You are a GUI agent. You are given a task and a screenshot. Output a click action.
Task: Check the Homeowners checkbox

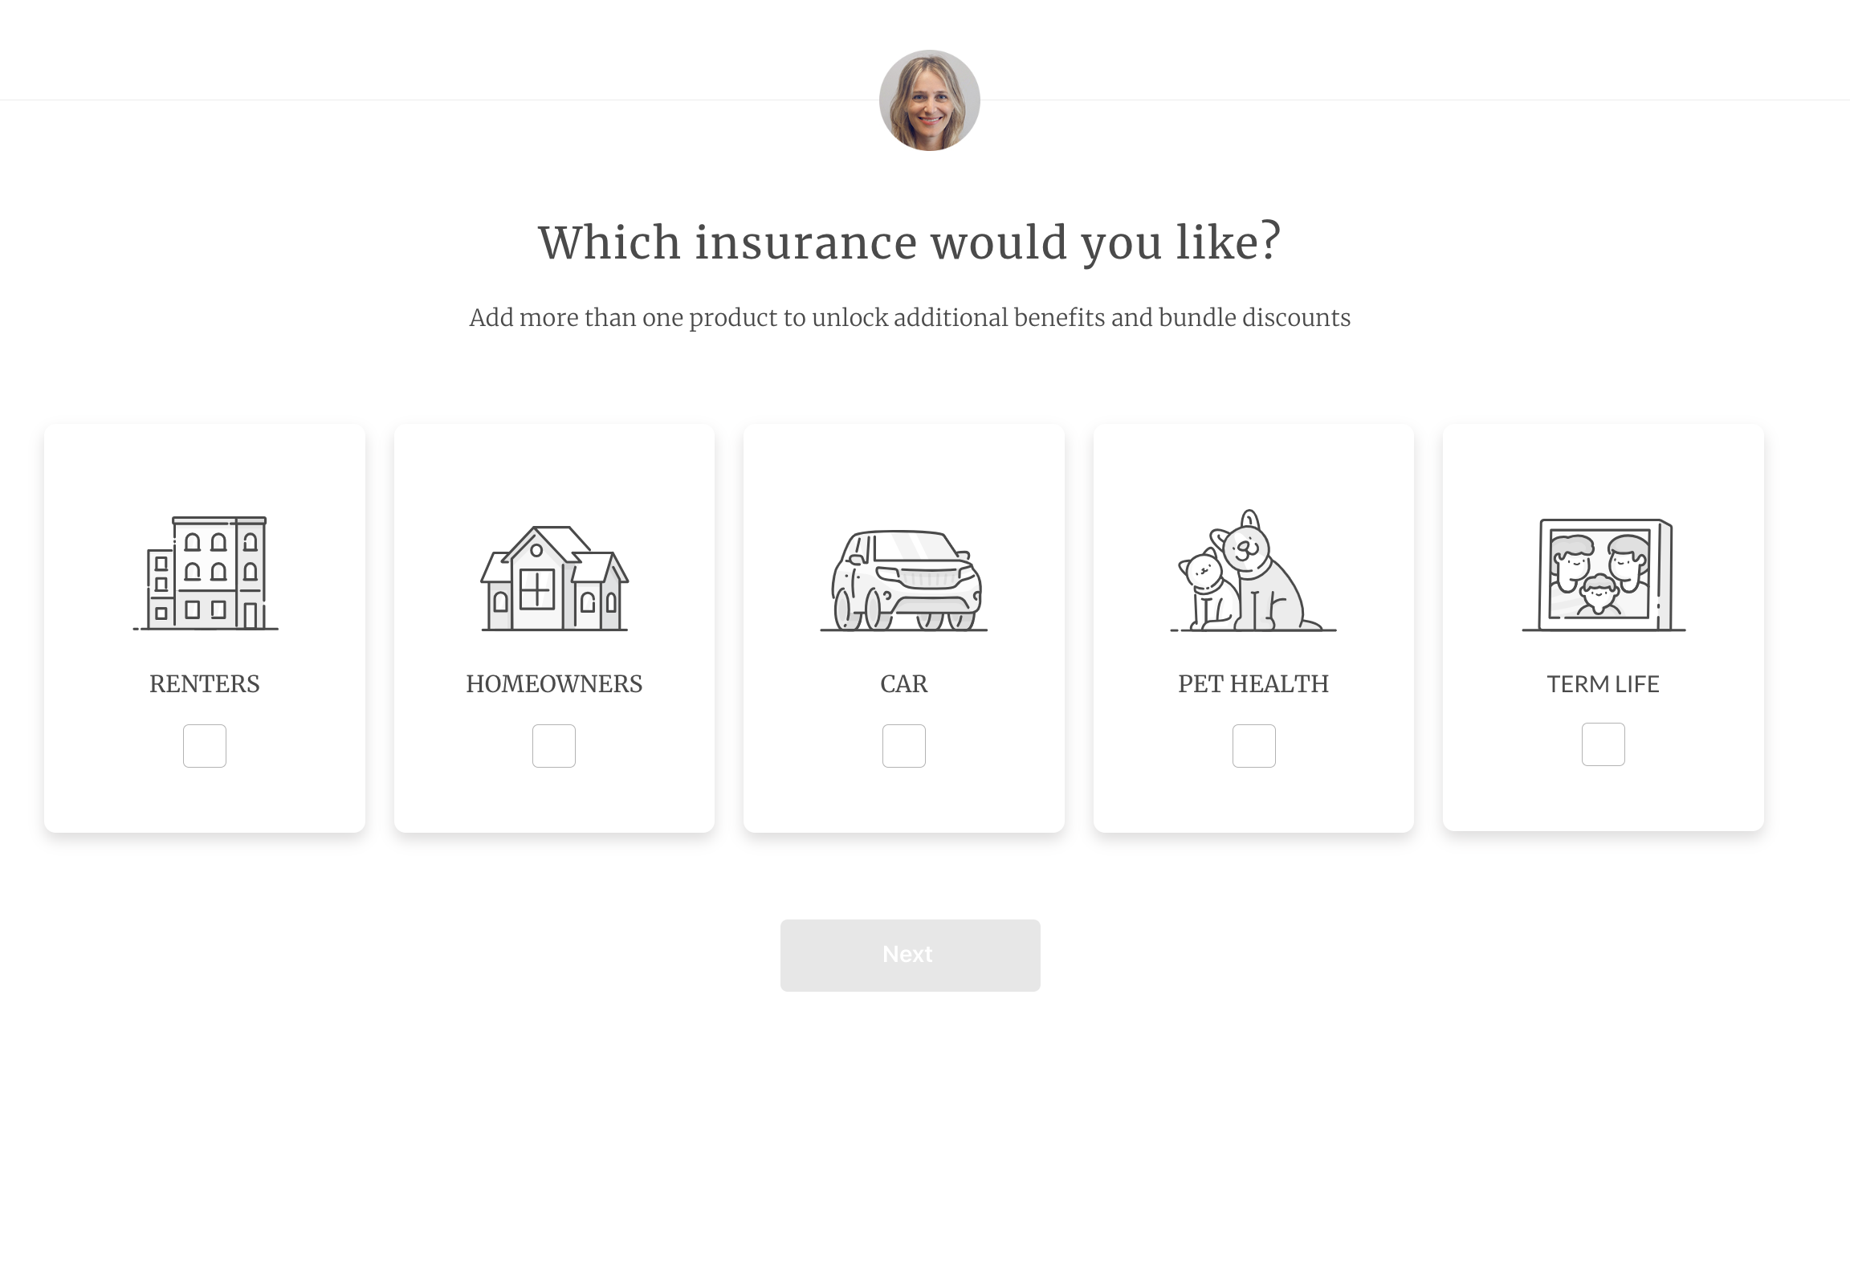(x=553, y=745)
